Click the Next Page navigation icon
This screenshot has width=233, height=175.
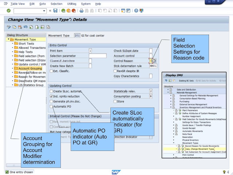pyautogui.click(x=110, y=11)
